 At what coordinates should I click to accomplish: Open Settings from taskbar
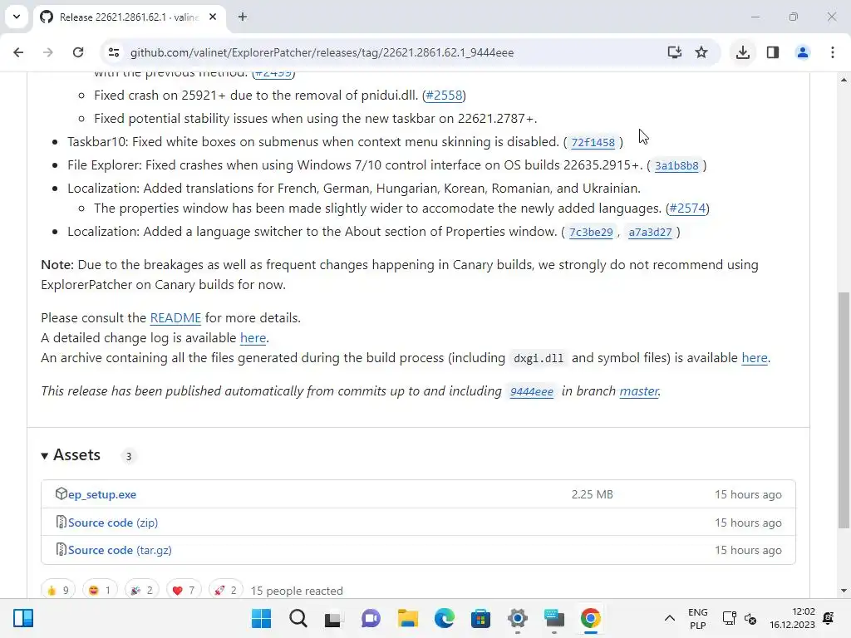pyautogui.click(x=517, y=618)
